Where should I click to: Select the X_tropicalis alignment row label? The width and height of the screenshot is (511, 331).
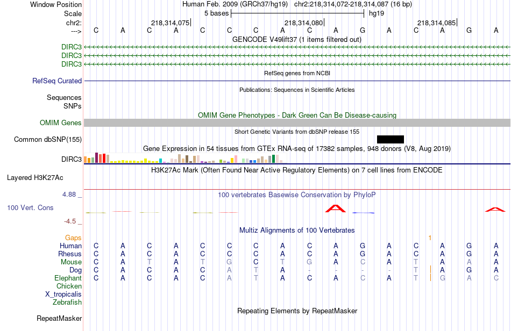[x=63, y=294]
